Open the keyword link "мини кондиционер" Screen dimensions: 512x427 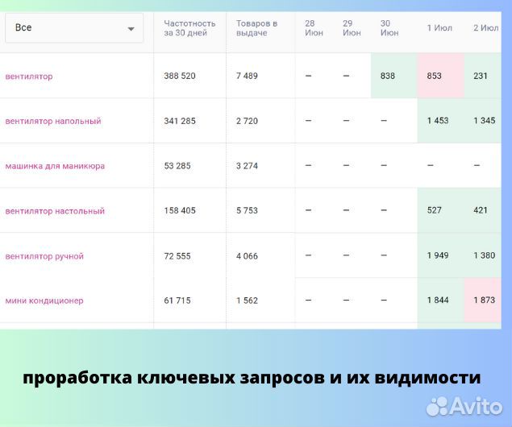tap(44, 301)
